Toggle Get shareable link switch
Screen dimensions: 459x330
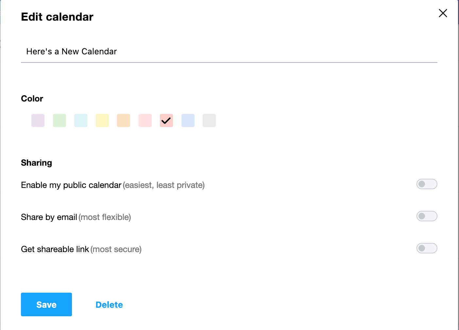coord(427,248)
